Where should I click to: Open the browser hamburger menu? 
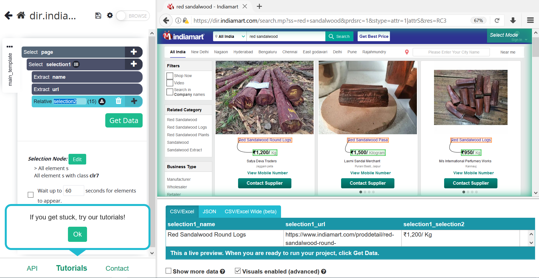530,20
